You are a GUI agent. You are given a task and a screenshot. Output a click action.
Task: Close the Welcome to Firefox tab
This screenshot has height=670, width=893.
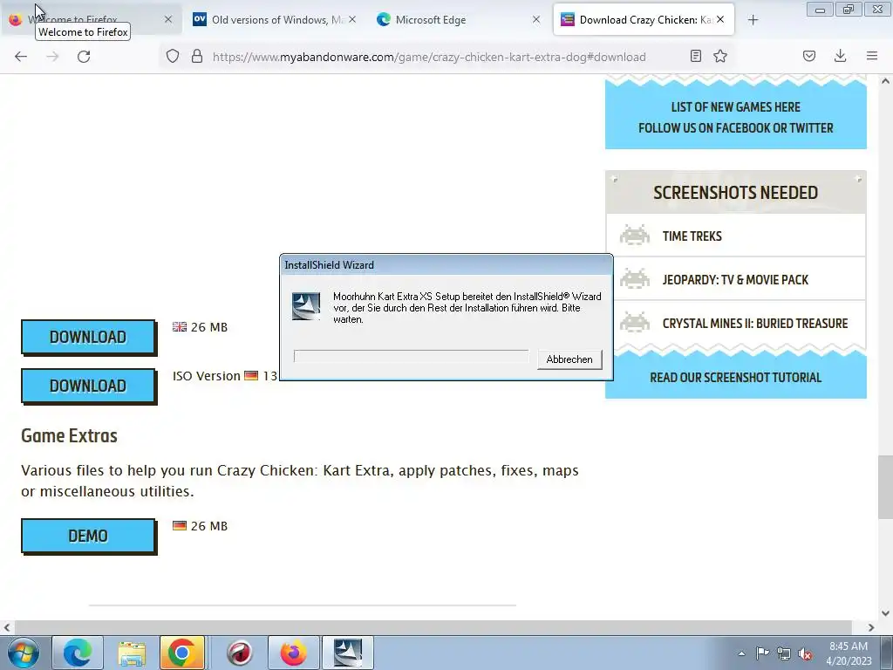point(168,19)
